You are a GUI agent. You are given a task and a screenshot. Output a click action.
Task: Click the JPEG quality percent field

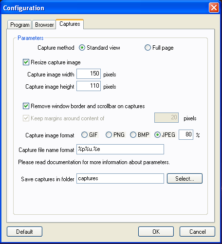[186, 134]
